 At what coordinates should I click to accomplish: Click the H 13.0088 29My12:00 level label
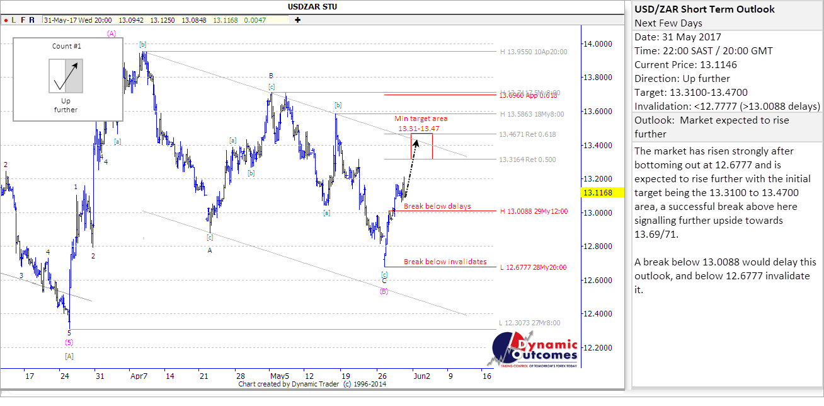click(x=533, y=212)
